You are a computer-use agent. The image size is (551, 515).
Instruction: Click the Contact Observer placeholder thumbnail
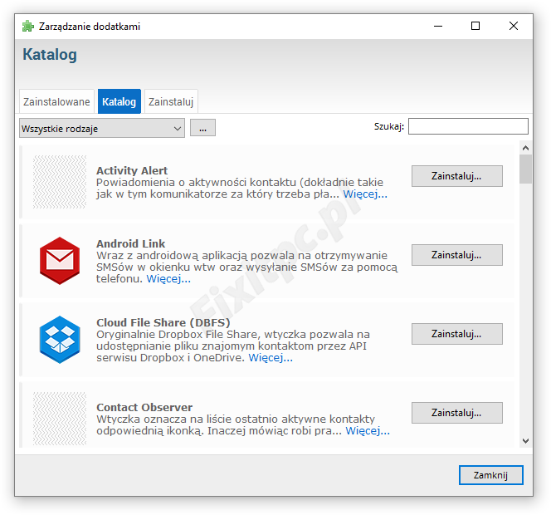point(60,419)
